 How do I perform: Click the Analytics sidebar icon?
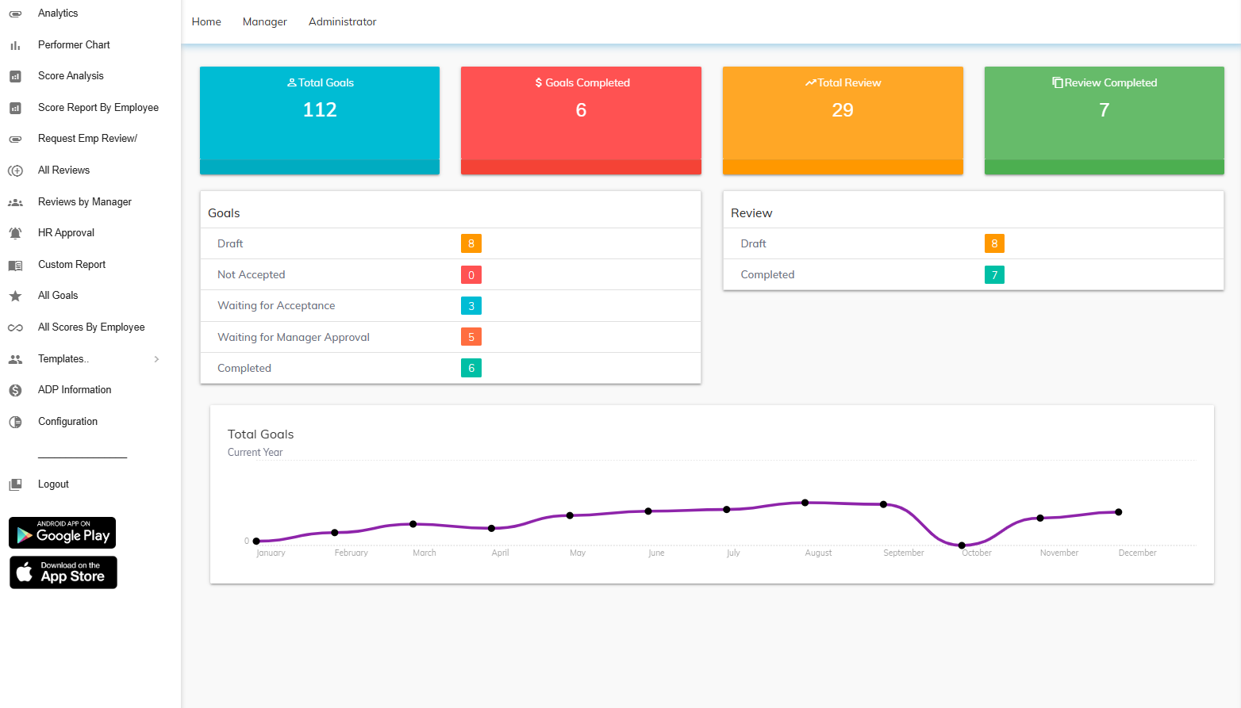pyautogui.click(x=15, y=13)
